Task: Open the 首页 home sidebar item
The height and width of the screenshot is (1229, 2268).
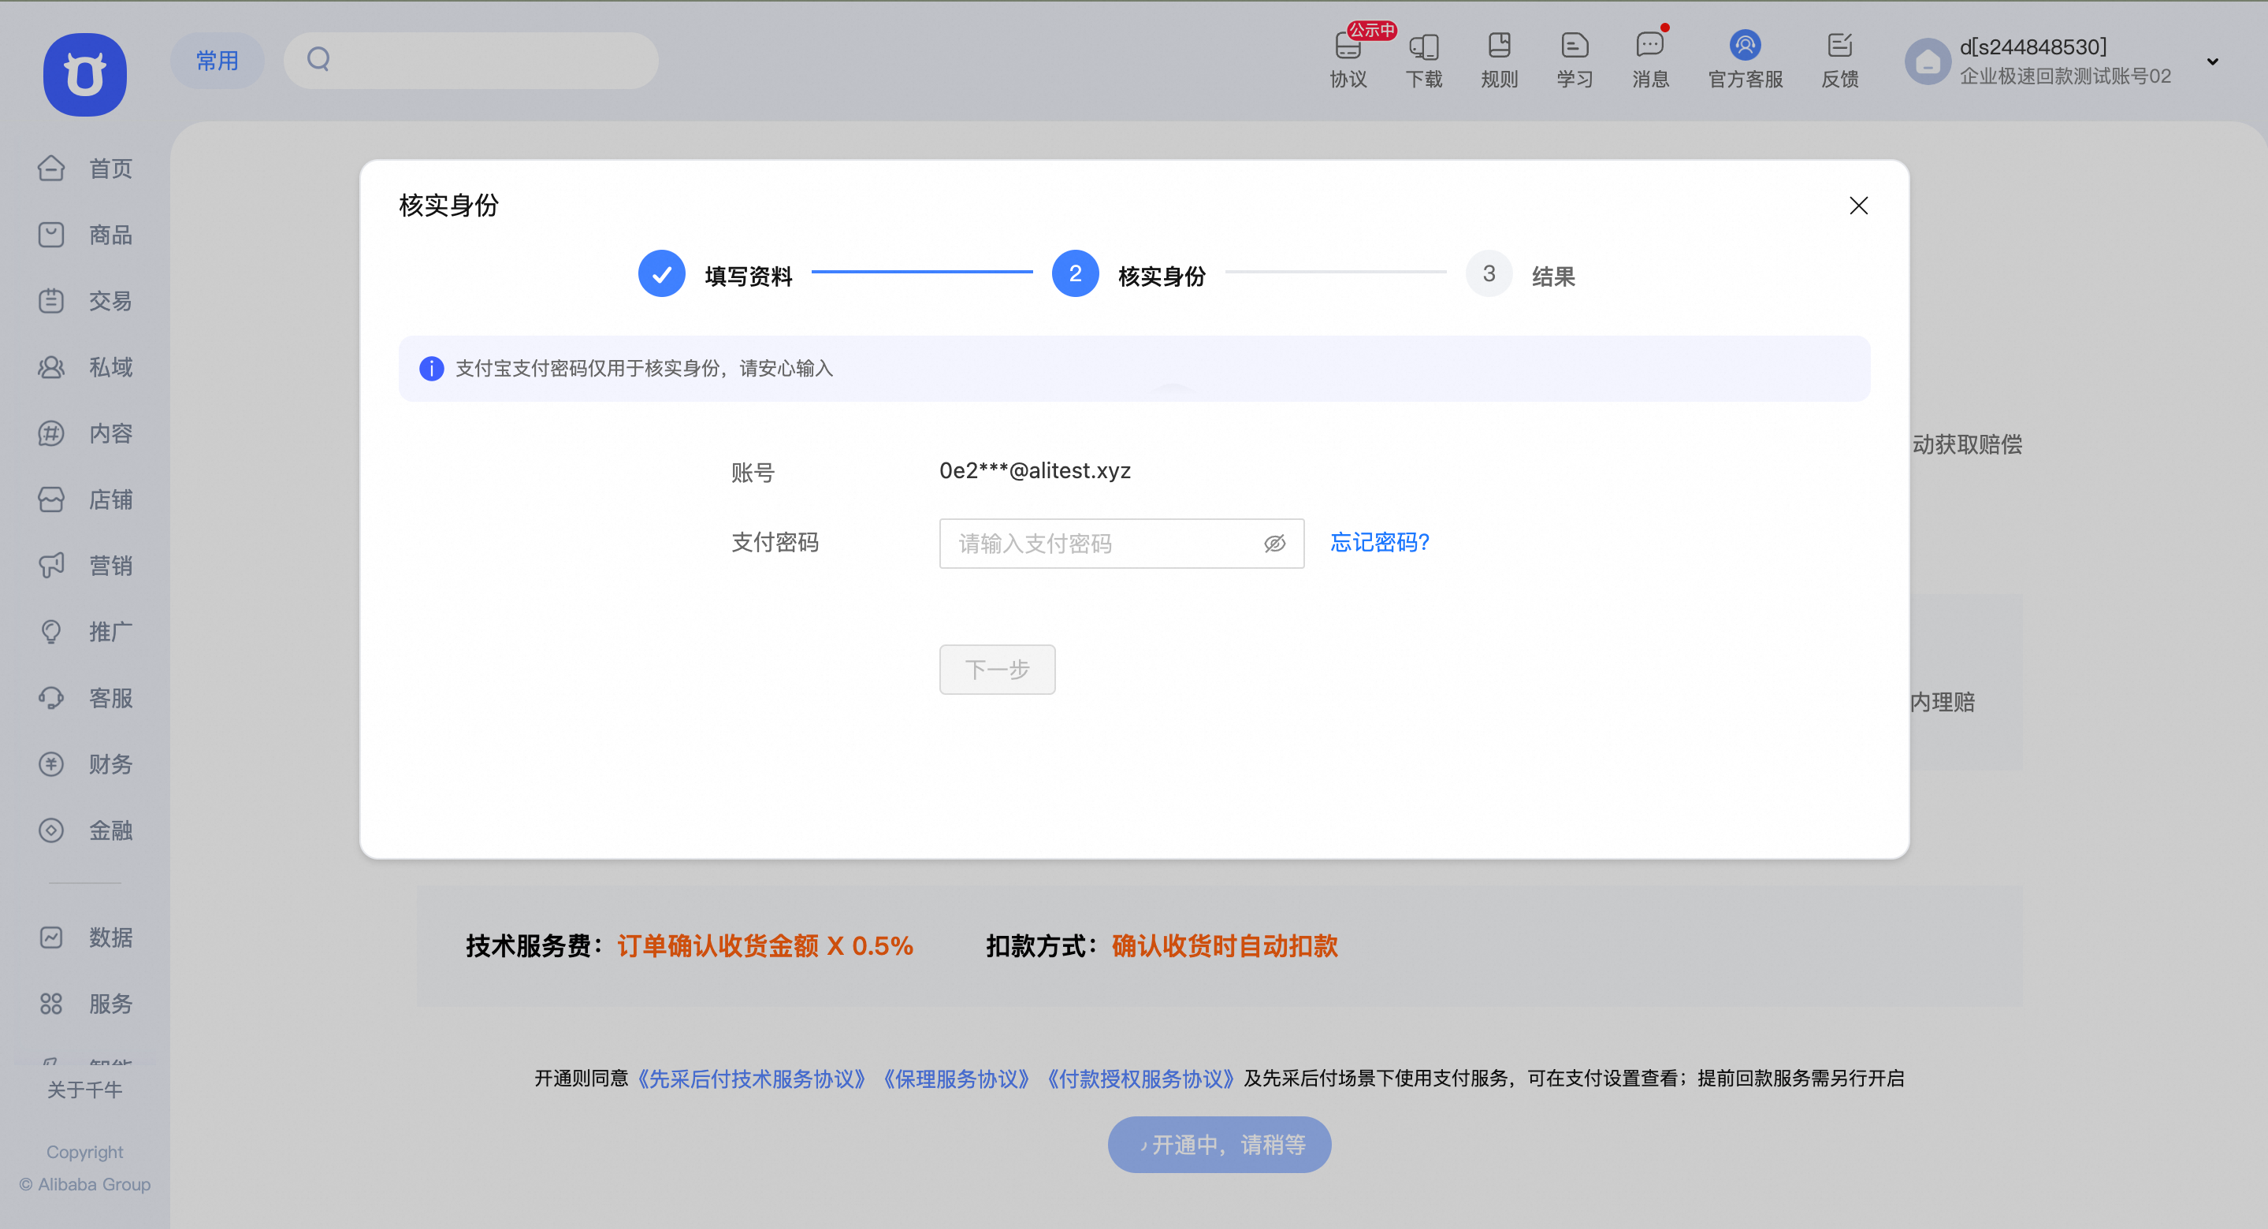Action: (x=85, y=168)
